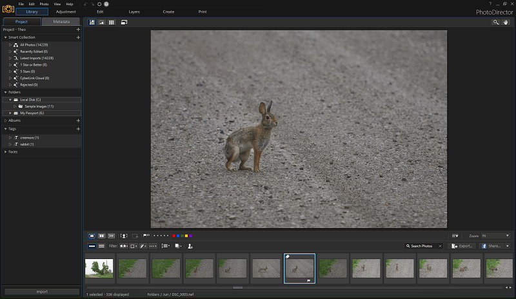
Task: Expand the Faces section
Action: tap(6, 152)
